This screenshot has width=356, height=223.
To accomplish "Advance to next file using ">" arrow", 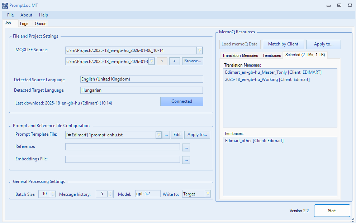I will click(174, 61).
